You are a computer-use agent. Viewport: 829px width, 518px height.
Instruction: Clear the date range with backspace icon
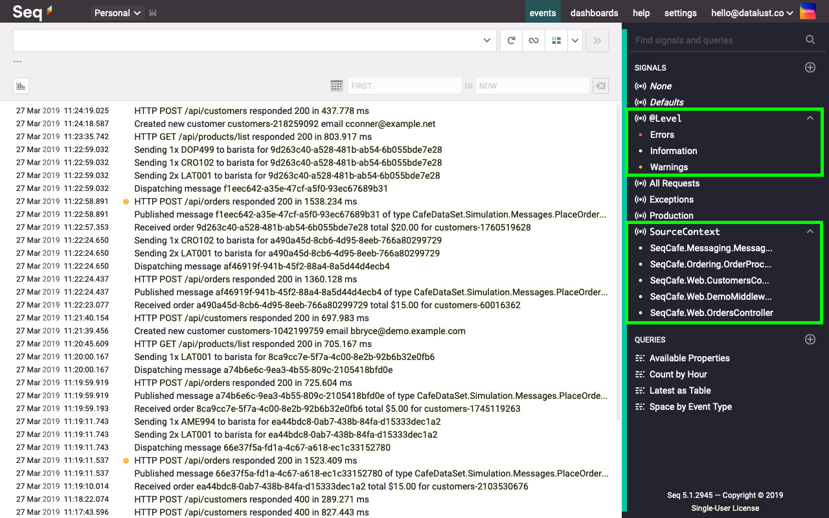[600, 85]
